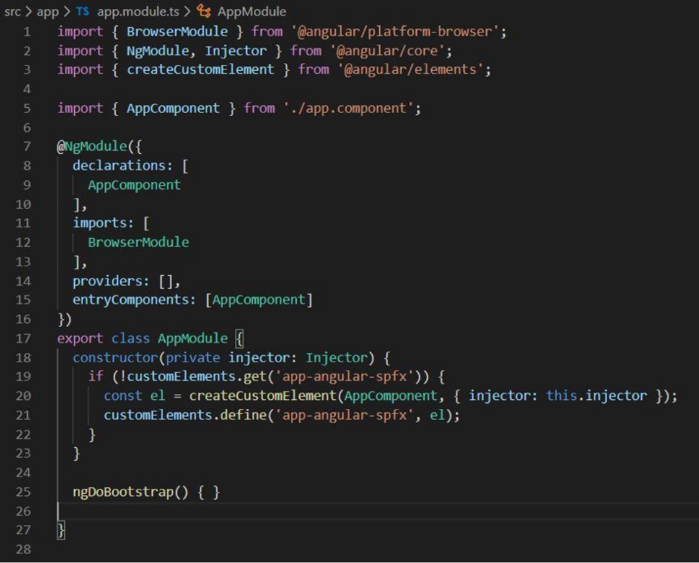Image resolution: width=699 pixels, height=563 pixels.
Task: Click 'AppComponent' in line 5 import
Action: [173, 109]
